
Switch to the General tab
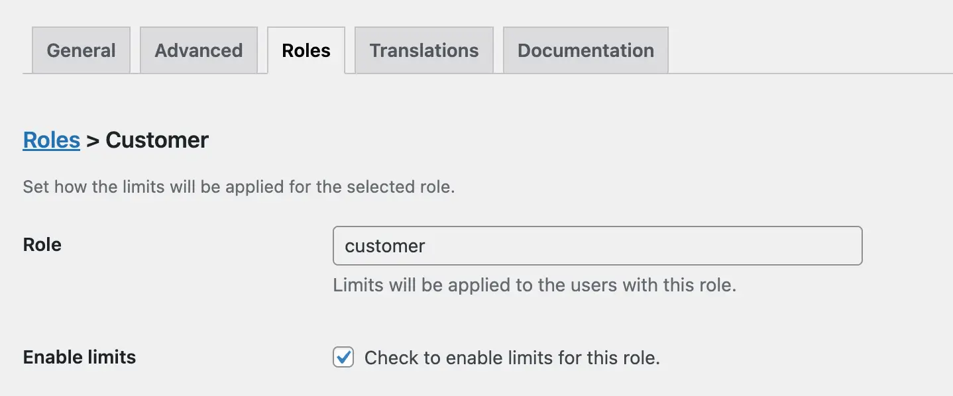coord(81,50)
